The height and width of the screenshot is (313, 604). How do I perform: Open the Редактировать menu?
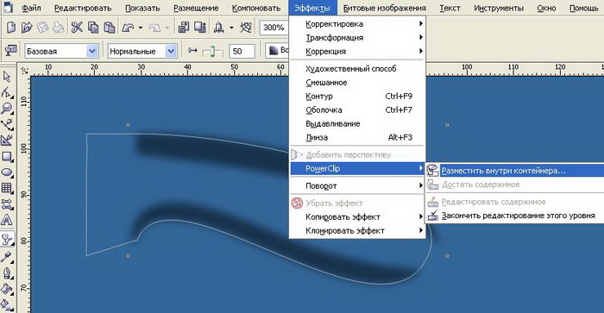pyautogui.click(x=83, y=8)
